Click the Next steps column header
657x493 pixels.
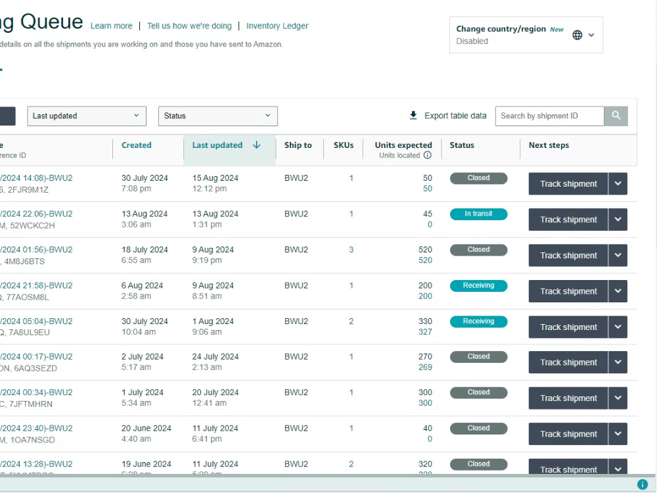549,145
